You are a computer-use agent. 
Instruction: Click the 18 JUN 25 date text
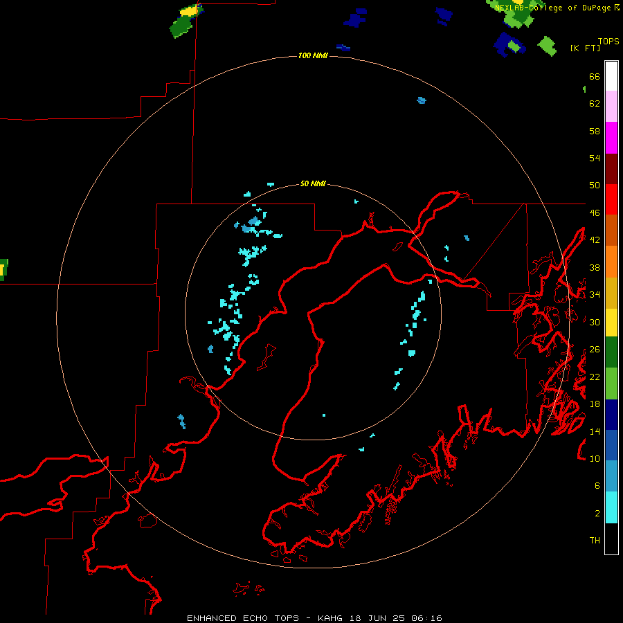pos(377,618)
